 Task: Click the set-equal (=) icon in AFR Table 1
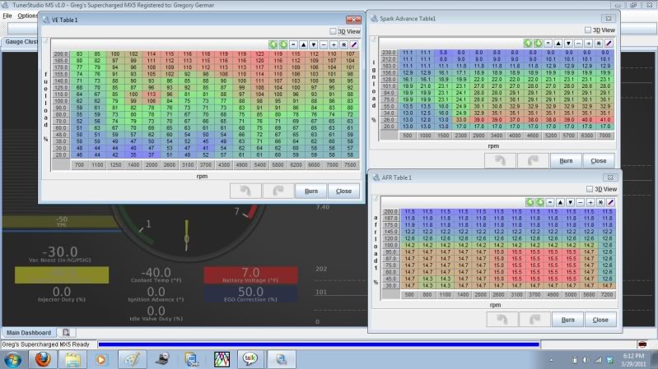(x=550, y=202)
